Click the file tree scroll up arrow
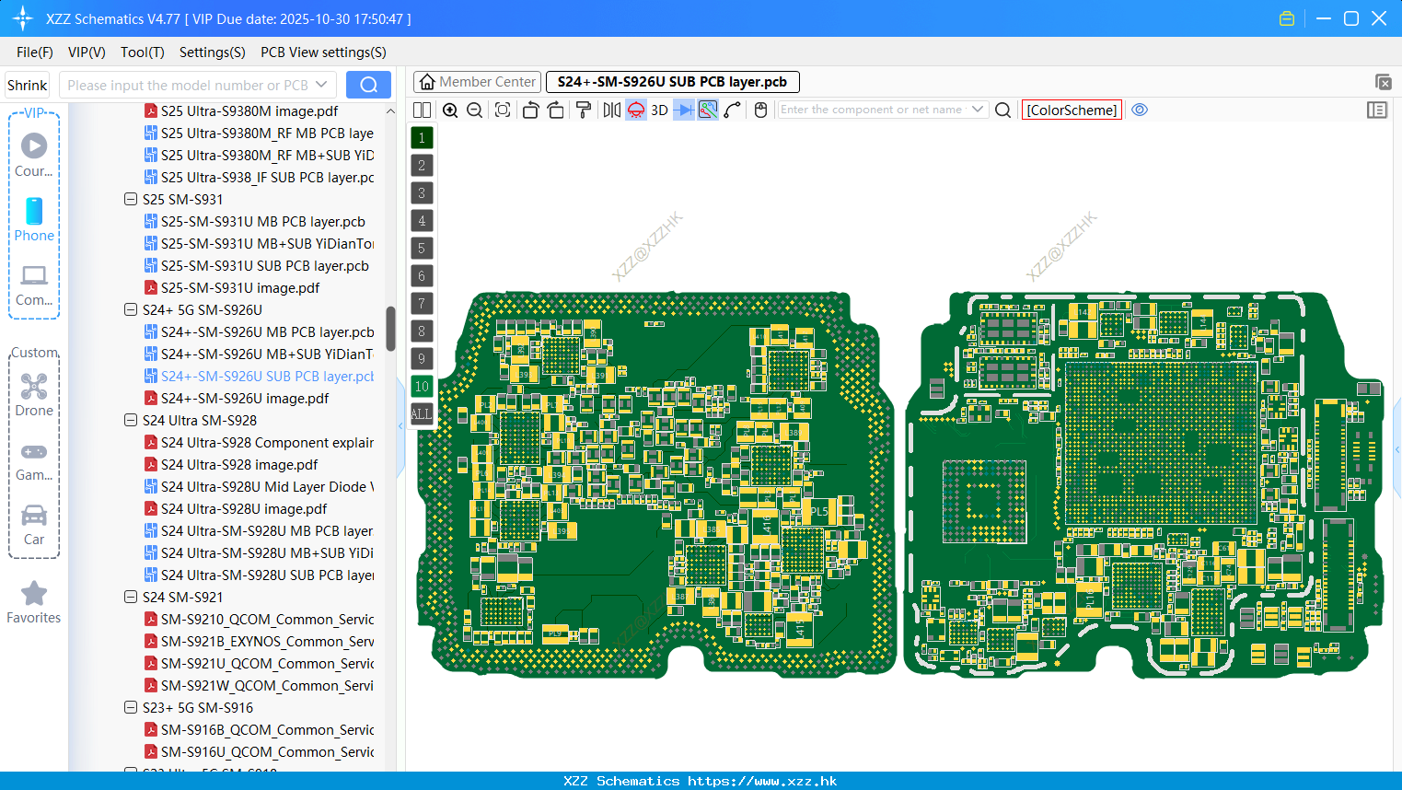Image resolution: width=1402 pixels, height=790 pixels. point(390,110)
